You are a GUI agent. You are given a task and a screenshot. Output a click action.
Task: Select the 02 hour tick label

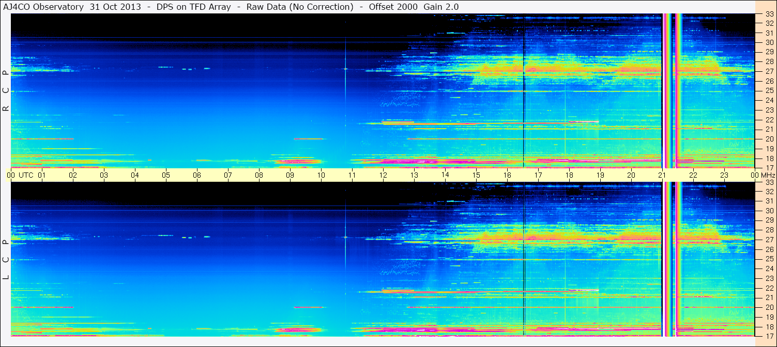(73, 175)
